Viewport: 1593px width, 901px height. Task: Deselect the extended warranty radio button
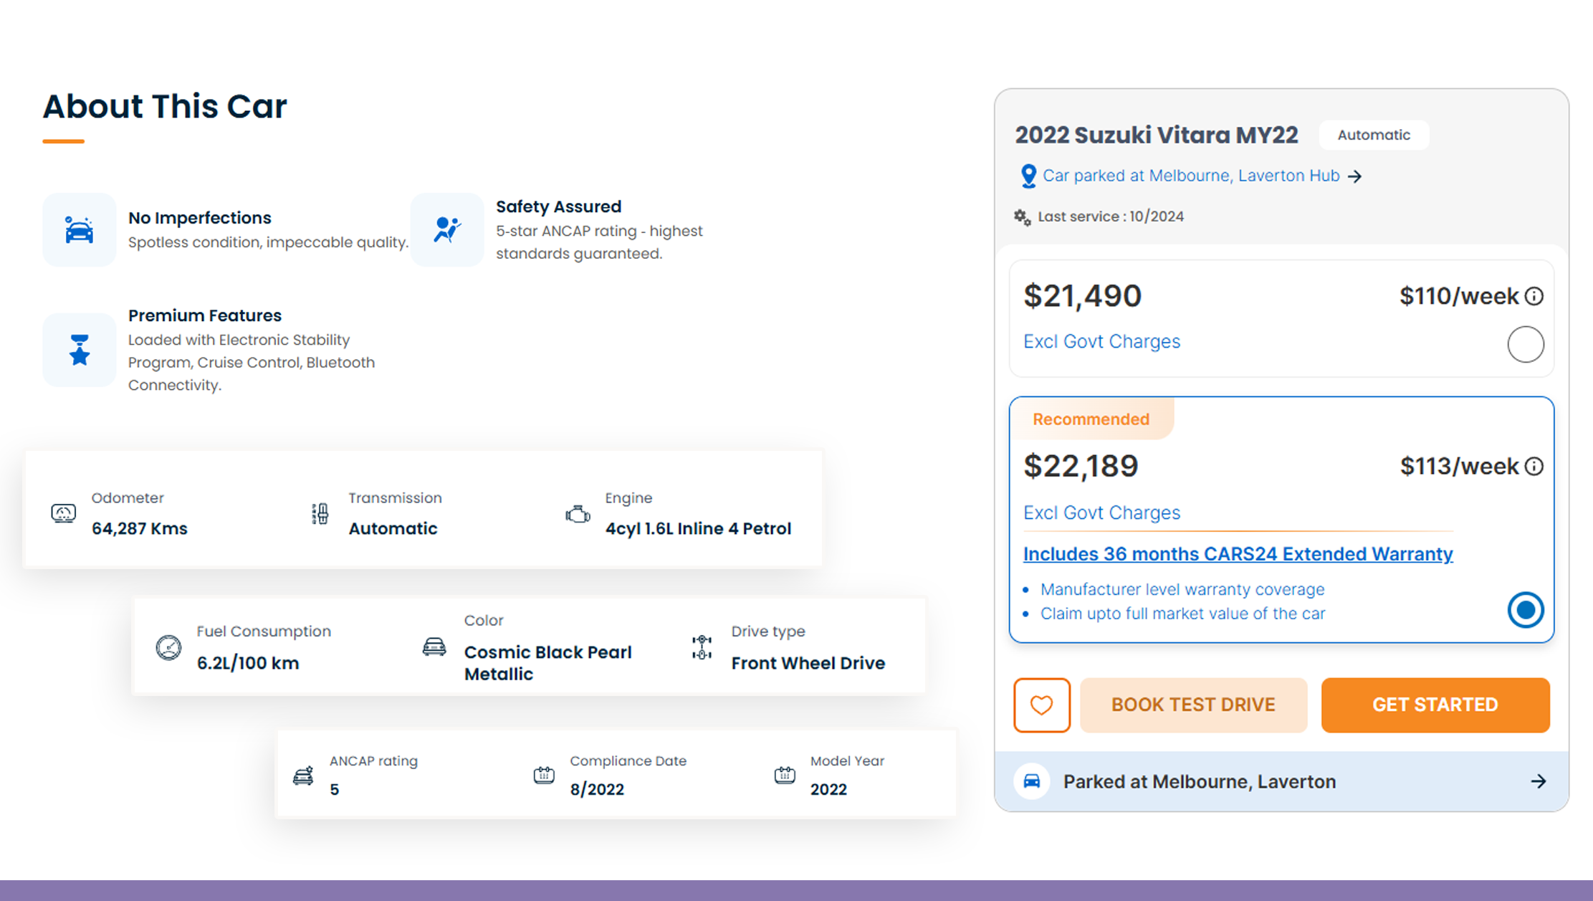tap(1526, 610)
